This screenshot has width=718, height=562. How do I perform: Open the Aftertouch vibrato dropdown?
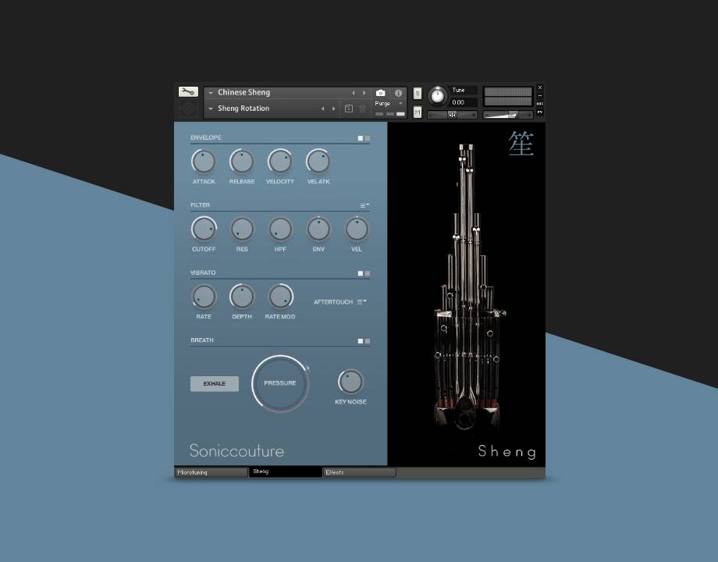coord(362,301)
